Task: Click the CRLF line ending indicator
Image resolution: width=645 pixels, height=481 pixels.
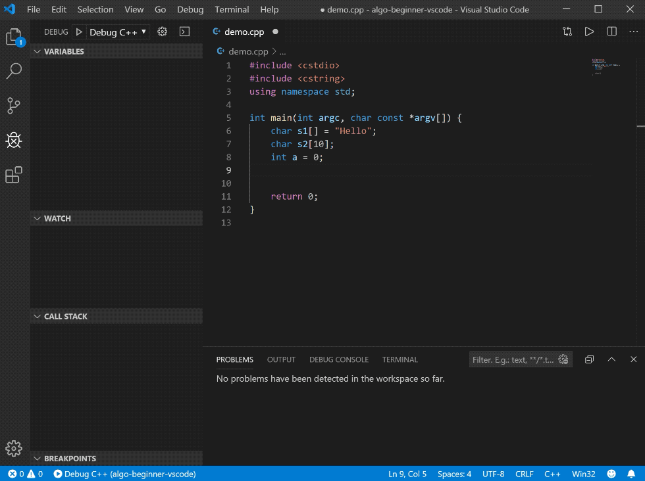Action: [524, 474]
